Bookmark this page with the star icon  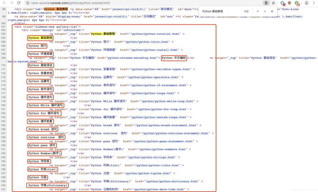click(x=273, y=3)
